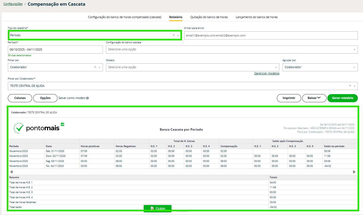Viewport: 363px width, 215px height.
Task: Open Configuração do banco cascata dropdown
Action: 354,49
